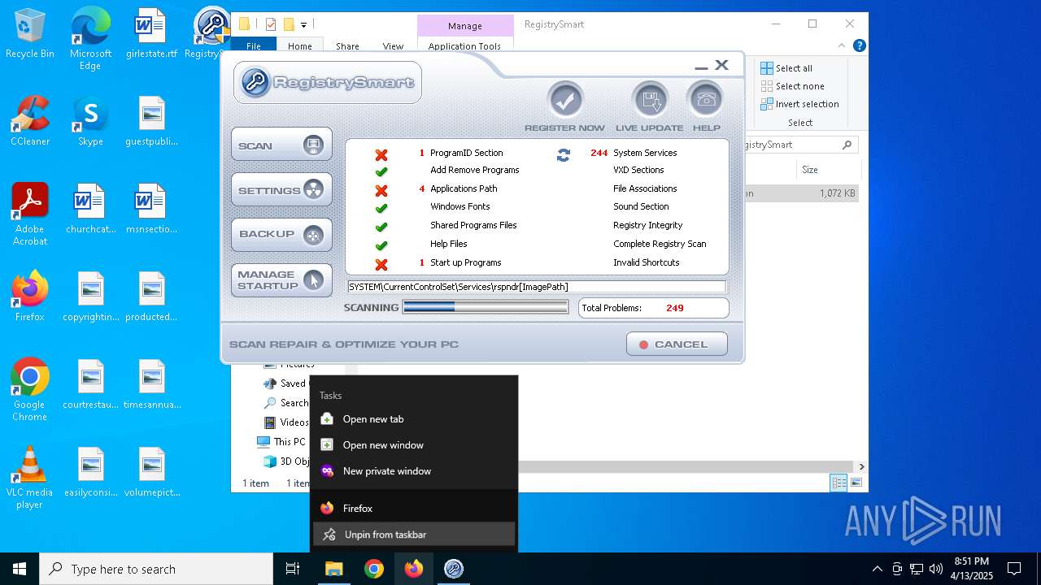Click the blue refresh icon beside System Services
Image resolution: width=1041 pixels, height=585 pixels.
[563, 154]
